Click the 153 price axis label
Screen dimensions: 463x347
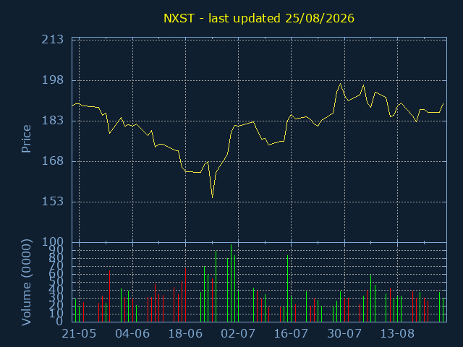(53, 202)
